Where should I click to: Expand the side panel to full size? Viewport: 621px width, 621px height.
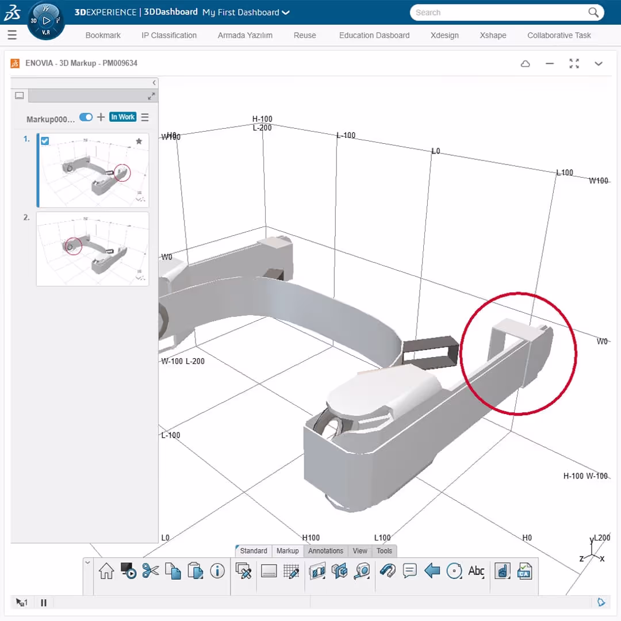(x=151, y=96)
